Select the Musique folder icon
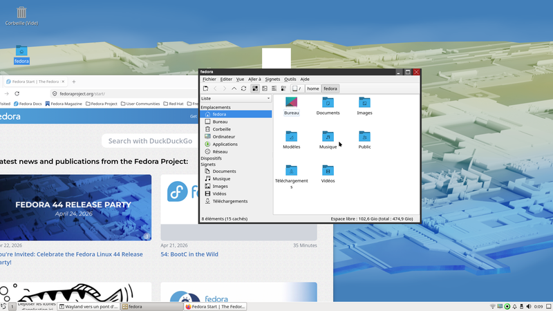 (328, 140)
